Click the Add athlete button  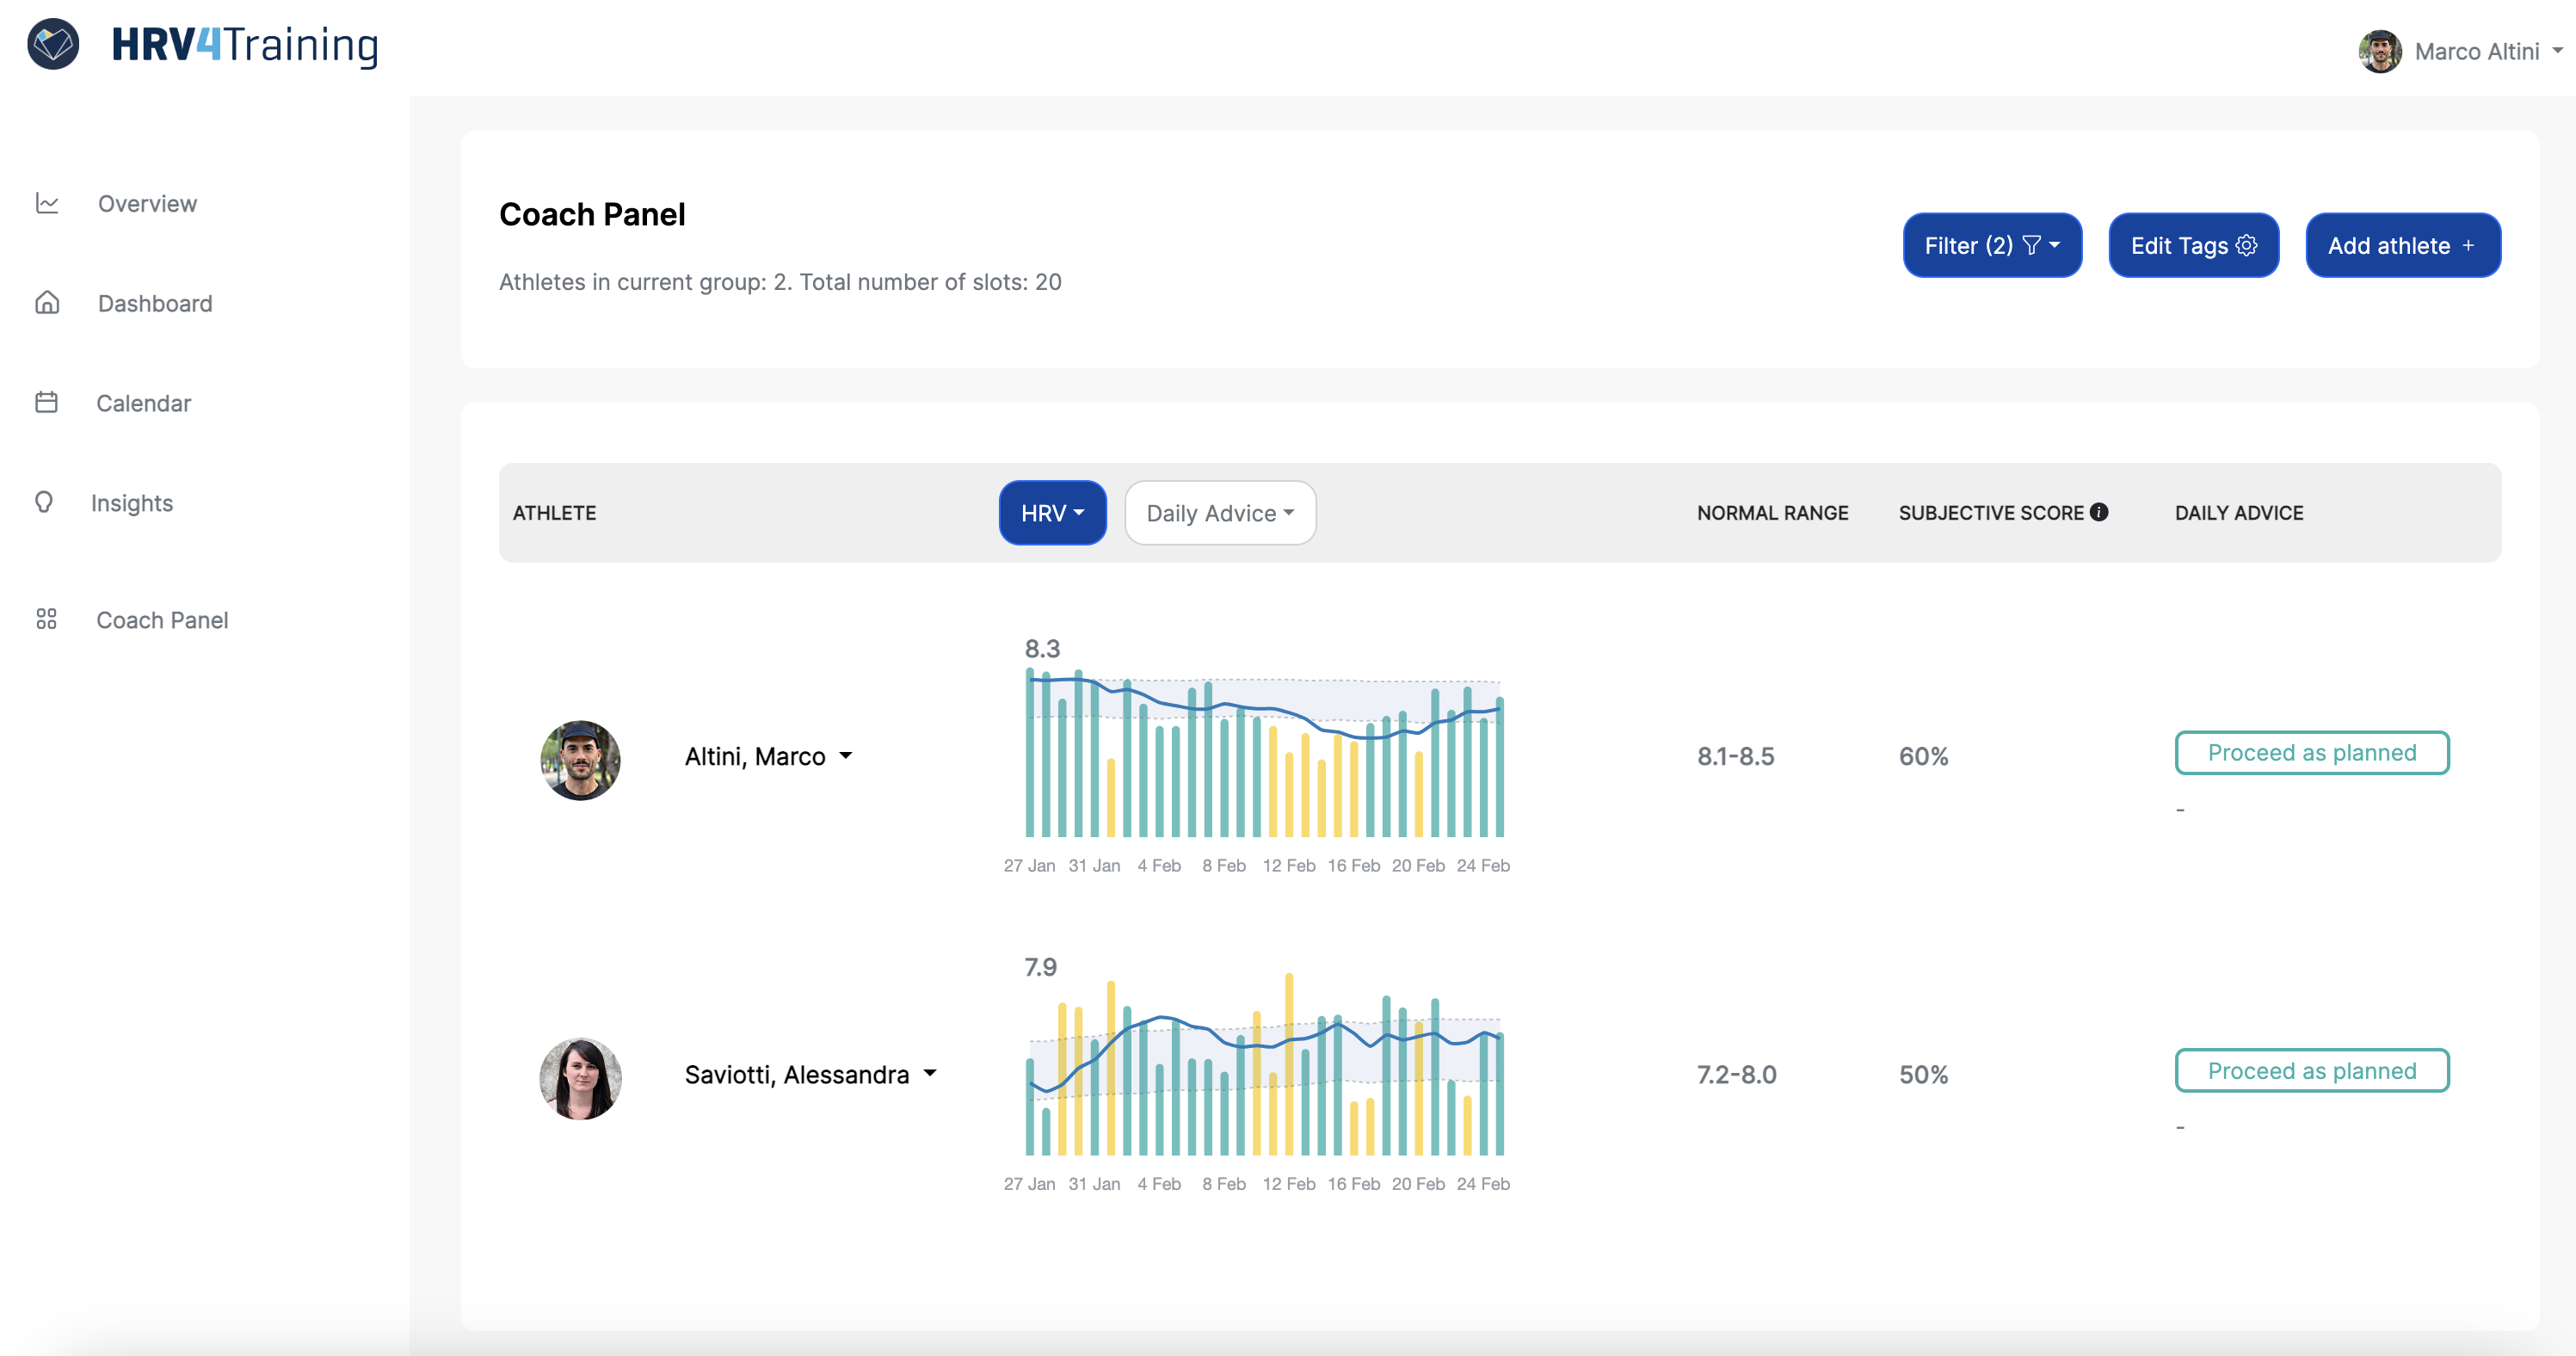coord(2402,245)
